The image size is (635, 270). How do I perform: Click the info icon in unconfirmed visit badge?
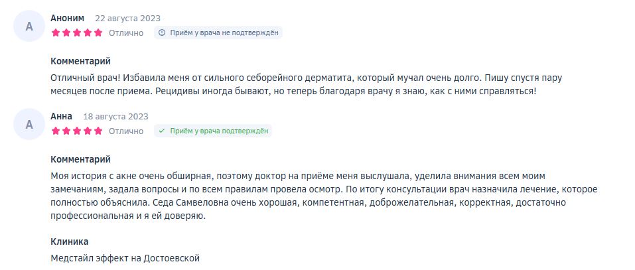pyautogui.click(x=162, y=33)
